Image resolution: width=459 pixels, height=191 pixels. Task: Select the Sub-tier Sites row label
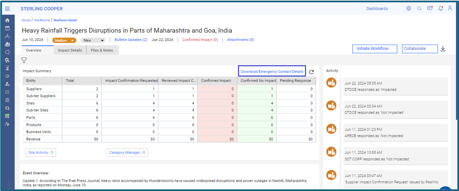coord(37,110)
